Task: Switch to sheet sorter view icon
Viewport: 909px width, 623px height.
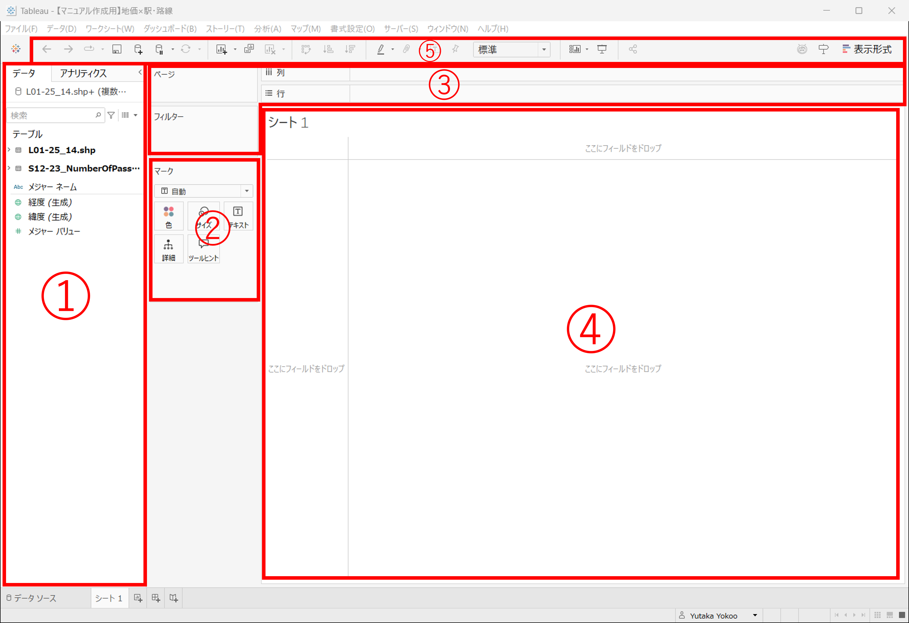Action: (877, 615)
